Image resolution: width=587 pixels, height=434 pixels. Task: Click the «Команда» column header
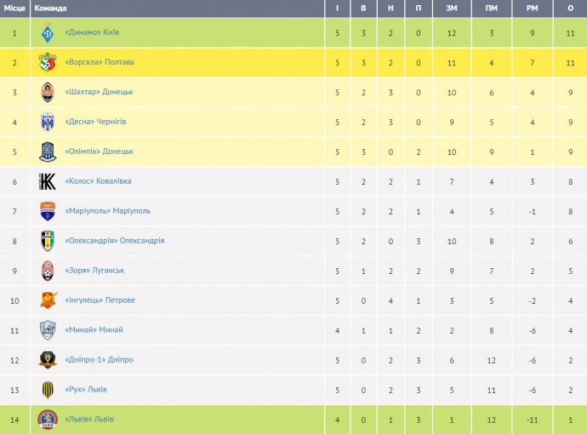(x=49, y=8)
